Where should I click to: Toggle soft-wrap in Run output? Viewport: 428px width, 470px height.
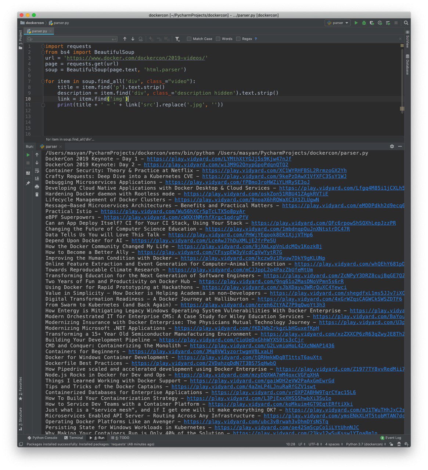click(37, 171)
